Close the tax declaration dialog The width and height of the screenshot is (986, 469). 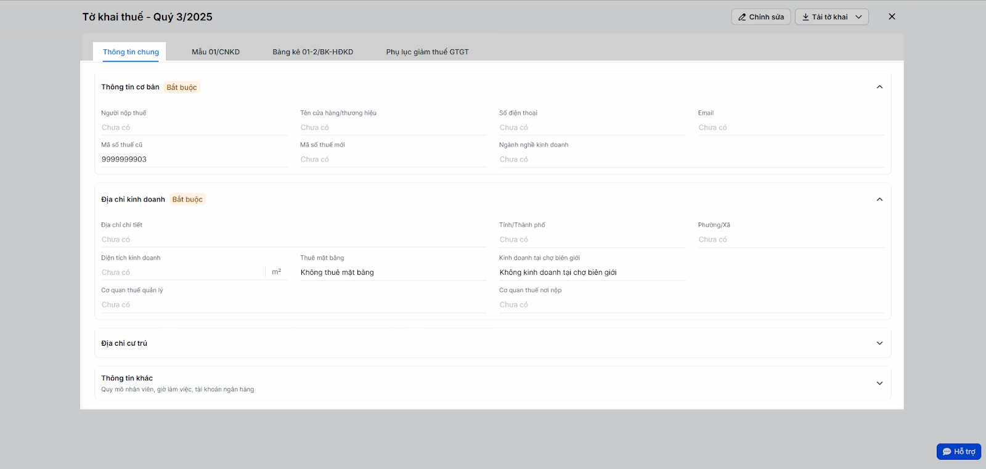pyautogui.click(x=892, y=17)
